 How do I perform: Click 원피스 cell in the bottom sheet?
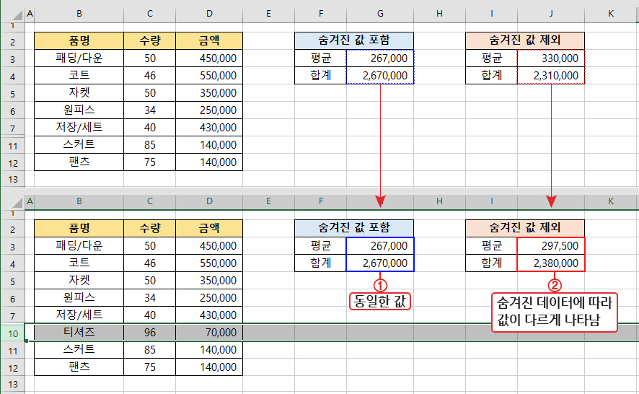click(x=79, y=298)
